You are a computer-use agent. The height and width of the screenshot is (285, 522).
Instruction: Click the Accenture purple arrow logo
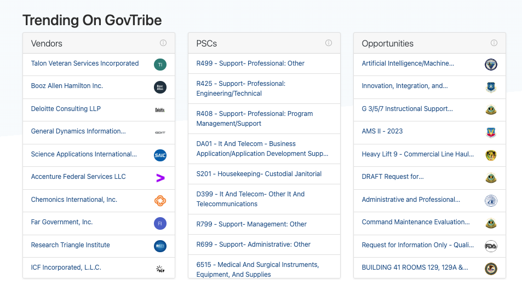click(x=160, y=178)
